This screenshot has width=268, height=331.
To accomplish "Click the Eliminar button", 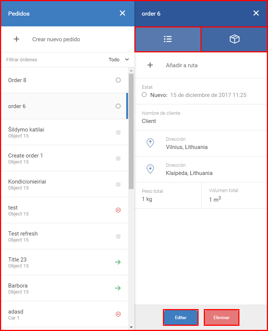I will point(222,318).
